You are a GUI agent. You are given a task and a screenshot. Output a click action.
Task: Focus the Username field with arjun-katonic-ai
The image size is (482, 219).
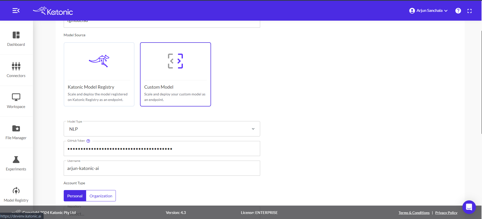[162, 168]
